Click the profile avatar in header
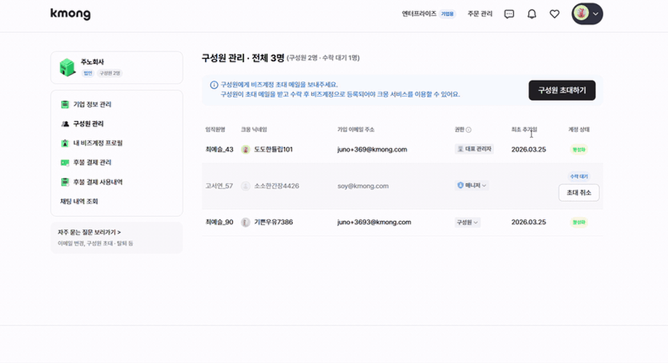Screen dimensions: 668x363 point(581,13)
